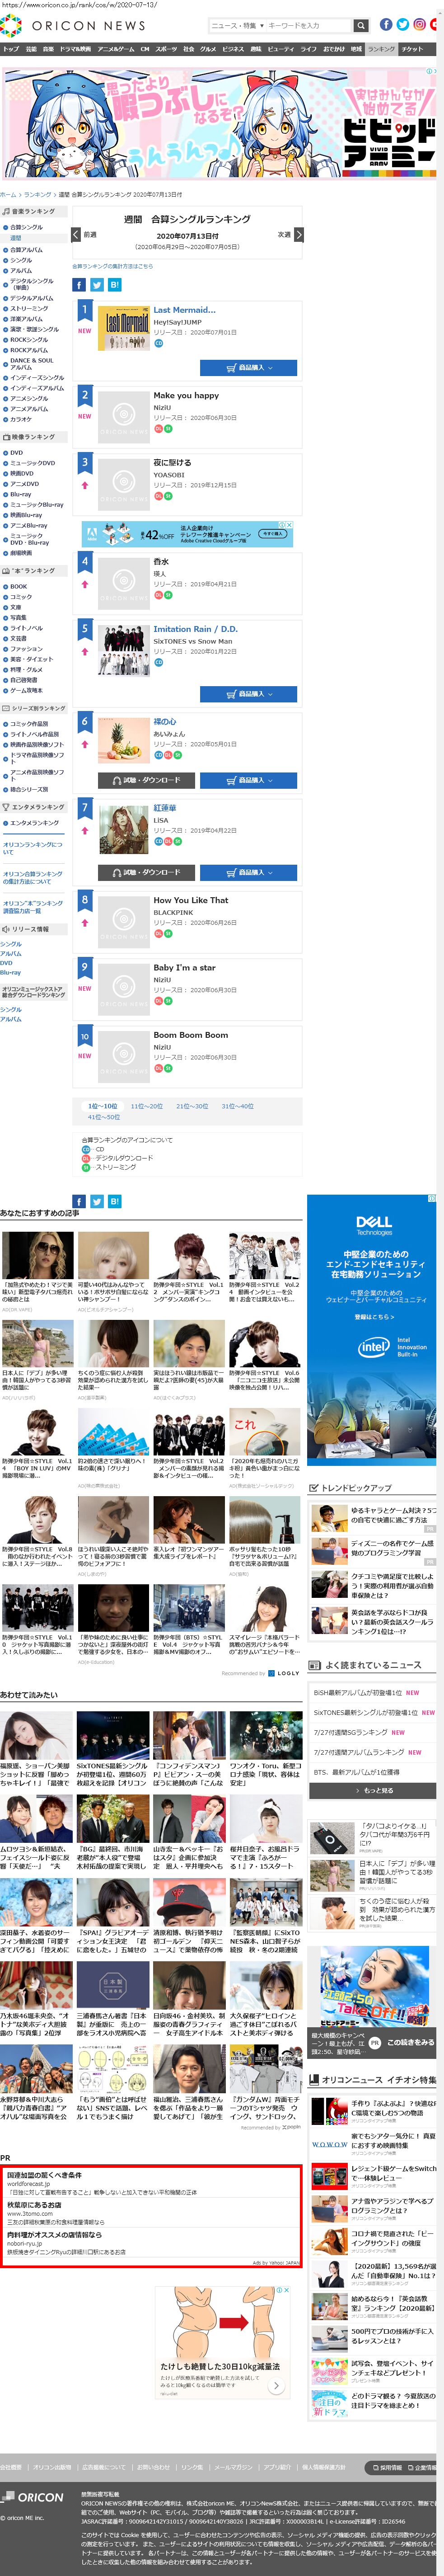Viewport: 444px width, 2576px height.
Task: Bookmark with Hatena B! above the list
Action: tap(115, 285)
